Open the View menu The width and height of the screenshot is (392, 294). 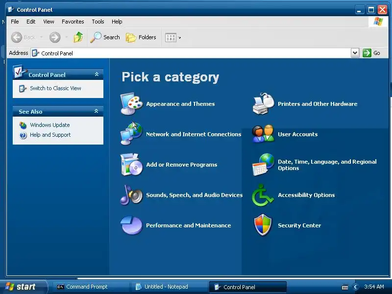click(x=49, y=22)
